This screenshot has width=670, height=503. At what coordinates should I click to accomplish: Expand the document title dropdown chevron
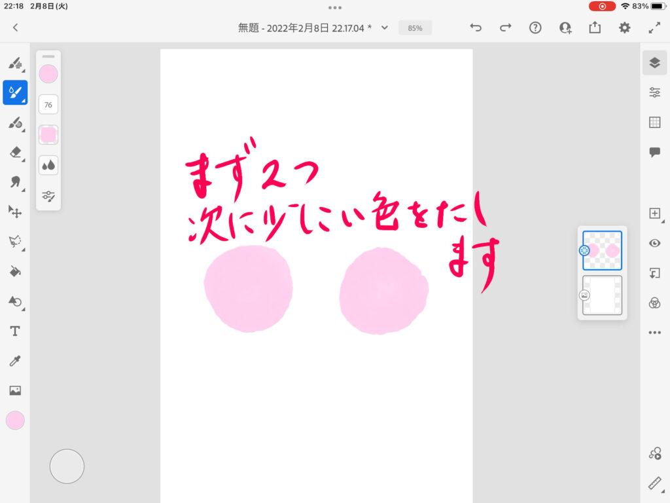coord(385,28)
